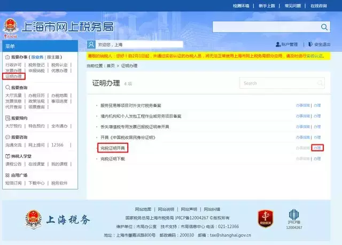The height and width of the screenshot is (245, 342).
Task: Open 事项进度 under 我要查询
Action: pos(59,101)
